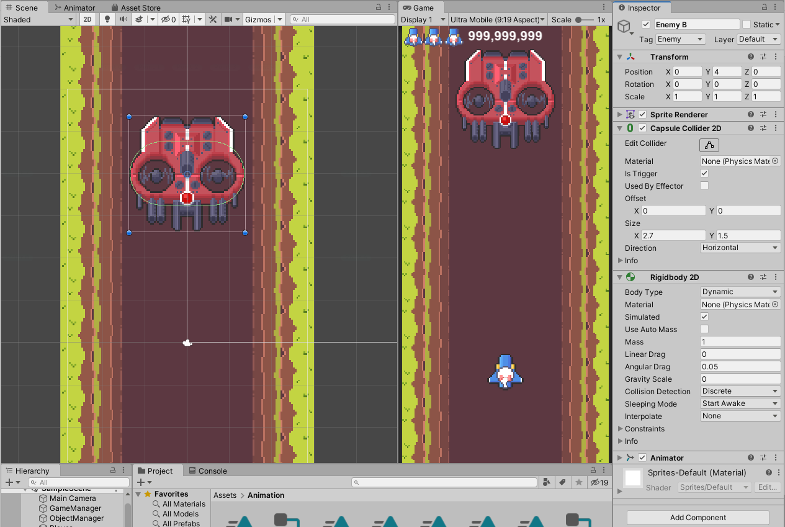Disable the Sprite Renderer checkbox
Viewport: 785px width, 527px height.
pyautogui.click(x=642, y=114)
